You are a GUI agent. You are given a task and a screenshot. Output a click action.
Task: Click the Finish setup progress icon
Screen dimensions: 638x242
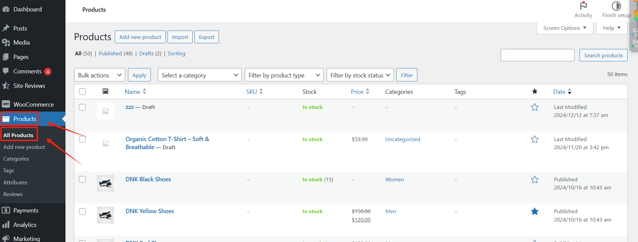click(x=616, y=6)
